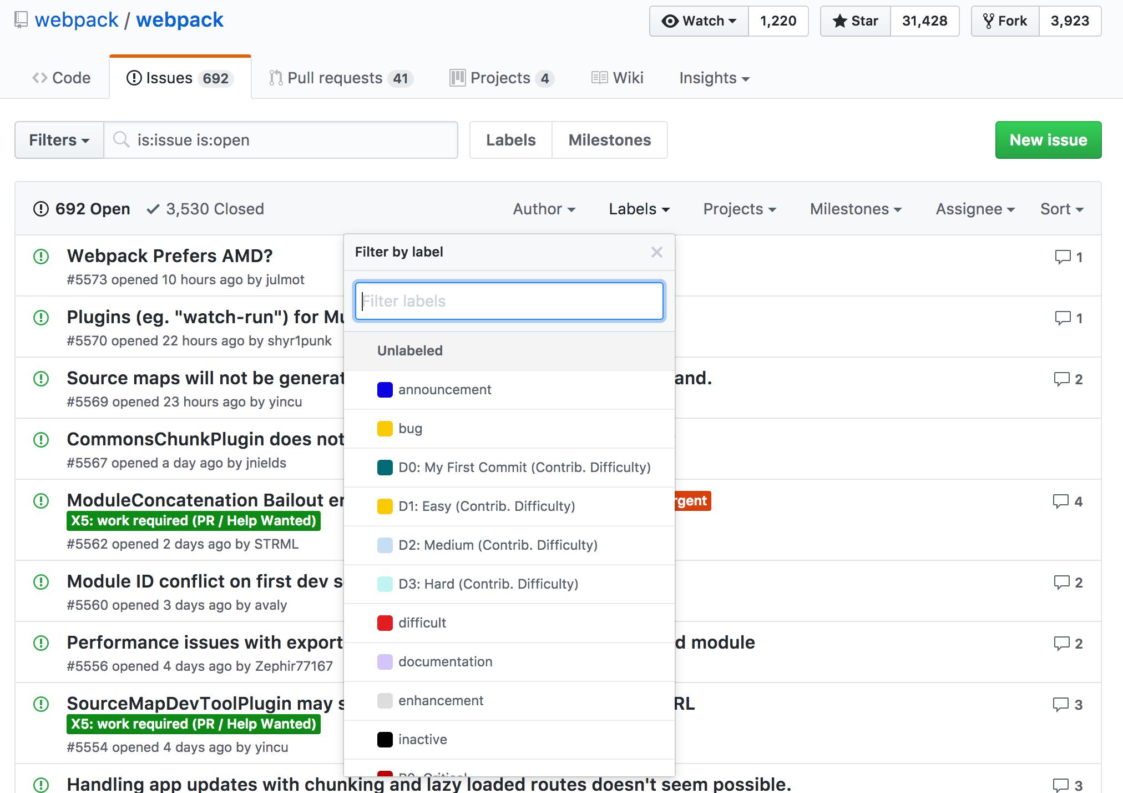View the 3,923 forks count

click(1070, 21)
